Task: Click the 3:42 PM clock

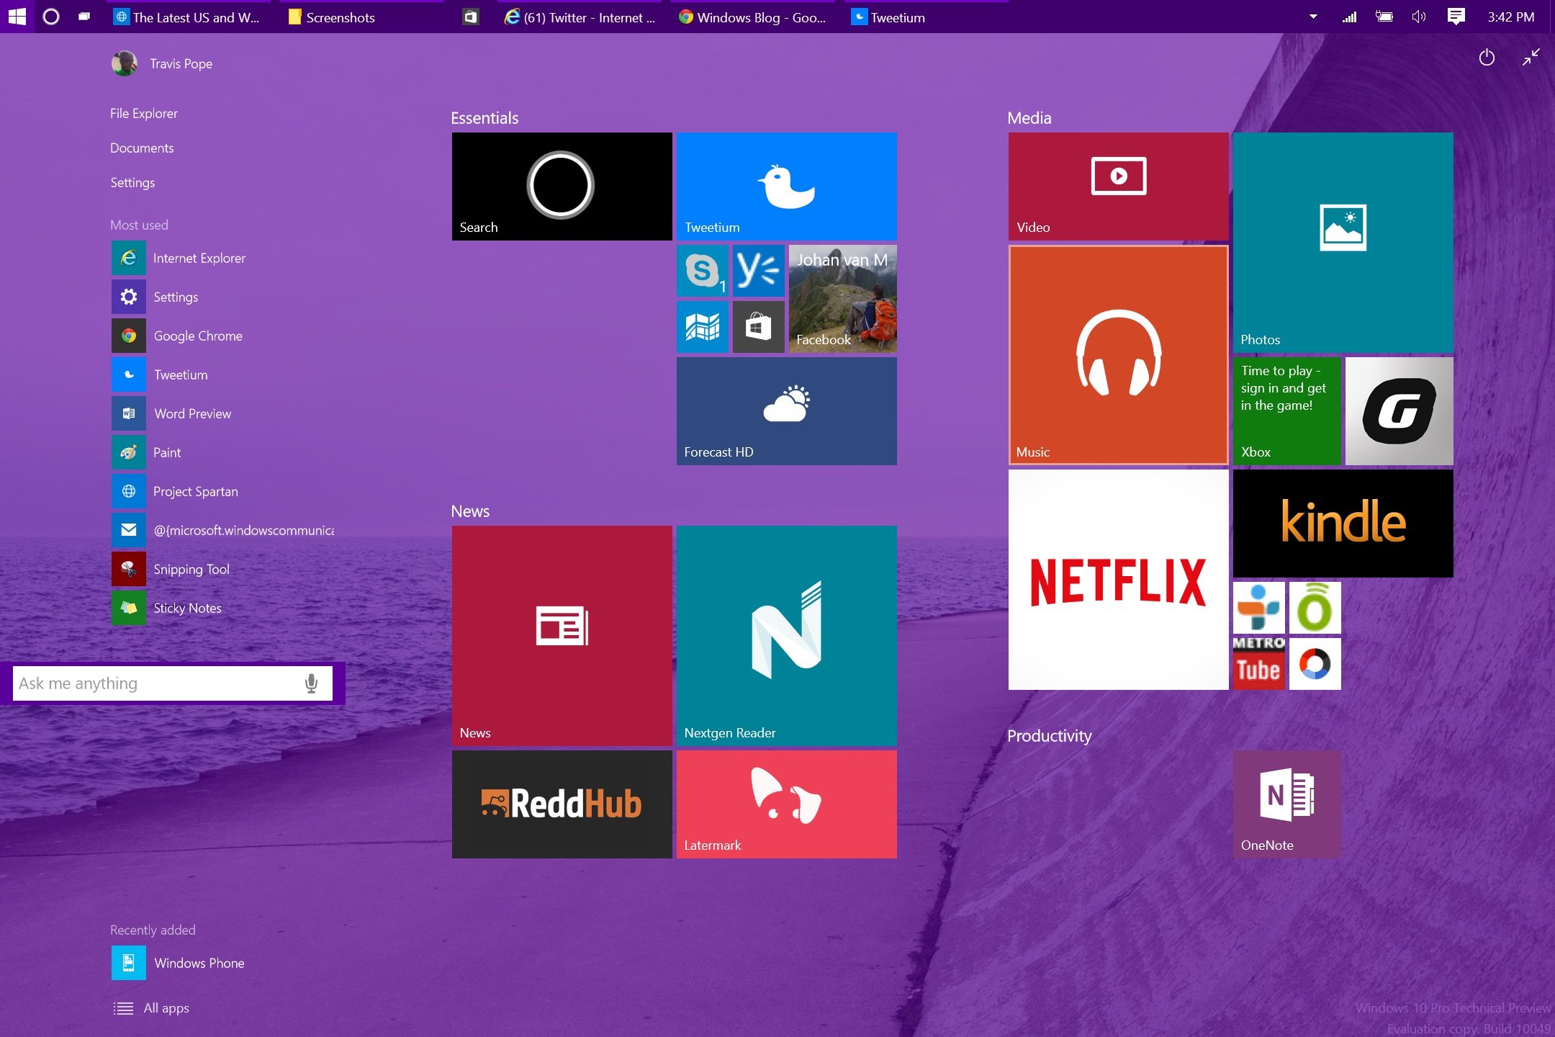Action: click(x=1510, y=17)
